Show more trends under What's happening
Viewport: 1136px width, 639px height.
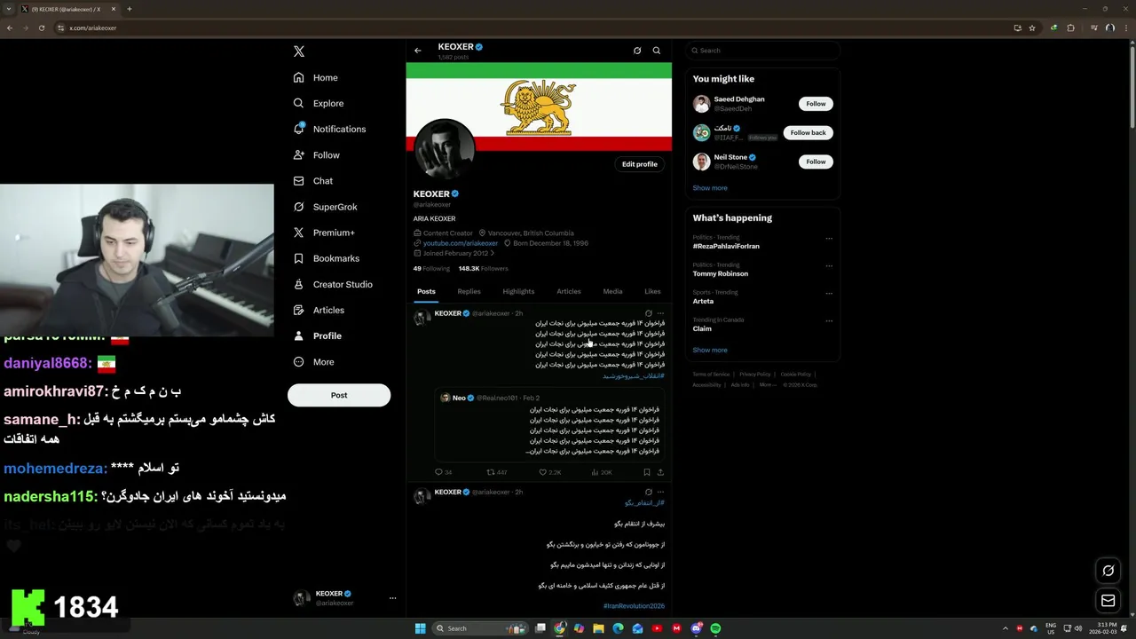pos(710,351)
